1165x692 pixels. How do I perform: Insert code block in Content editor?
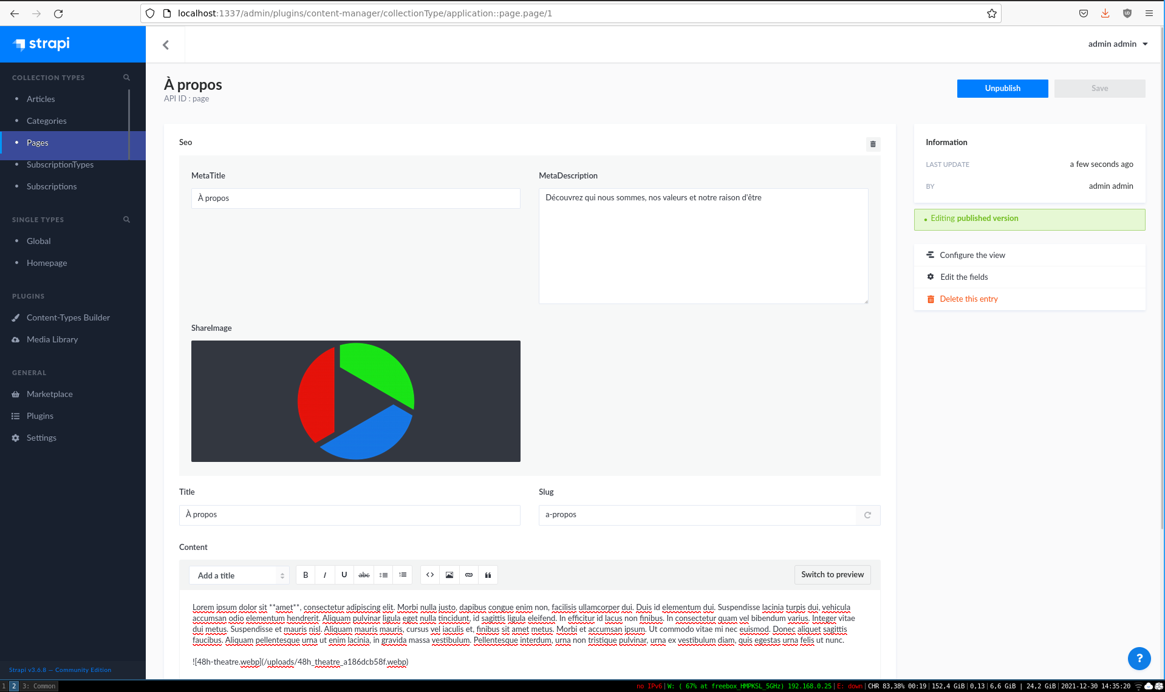point(430,575)
